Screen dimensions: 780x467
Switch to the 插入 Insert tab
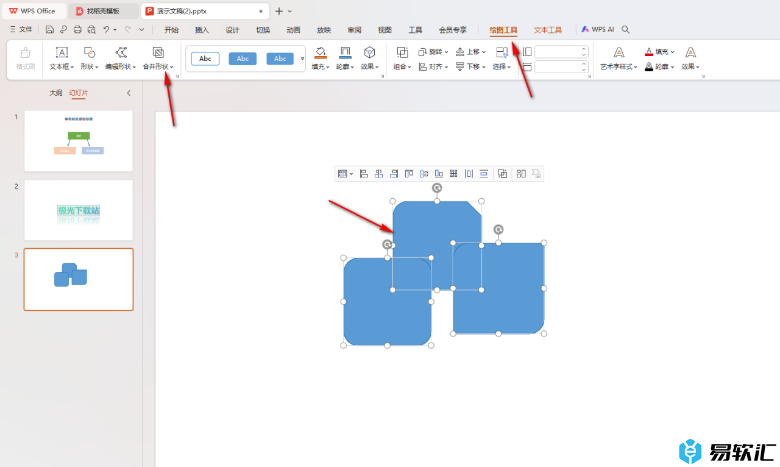pos(202,30)
